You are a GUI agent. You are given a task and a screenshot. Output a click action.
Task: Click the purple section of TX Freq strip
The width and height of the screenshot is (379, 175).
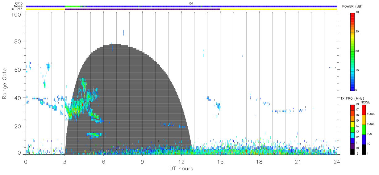[x=142, y=9]
